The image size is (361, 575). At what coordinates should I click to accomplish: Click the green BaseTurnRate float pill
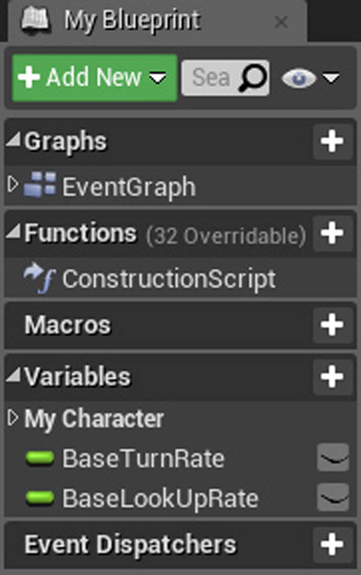40,459
